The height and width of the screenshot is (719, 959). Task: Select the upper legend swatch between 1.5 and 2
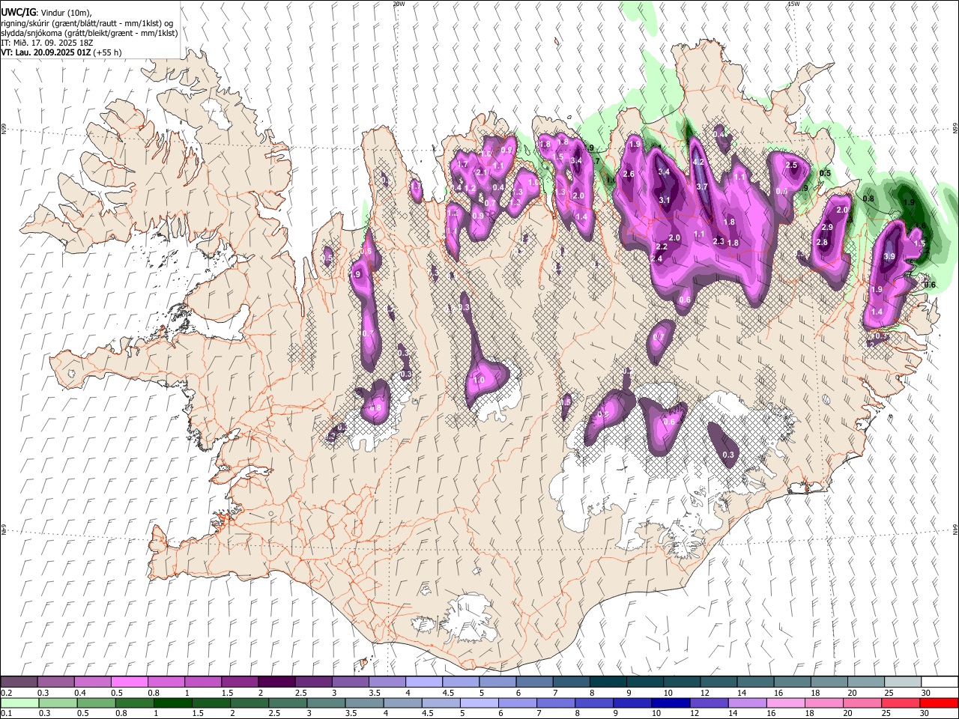pos(239,682)
